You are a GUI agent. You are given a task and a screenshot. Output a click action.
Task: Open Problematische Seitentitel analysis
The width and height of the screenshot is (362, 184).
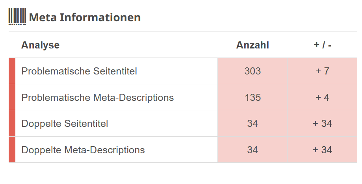pos(79,71)
